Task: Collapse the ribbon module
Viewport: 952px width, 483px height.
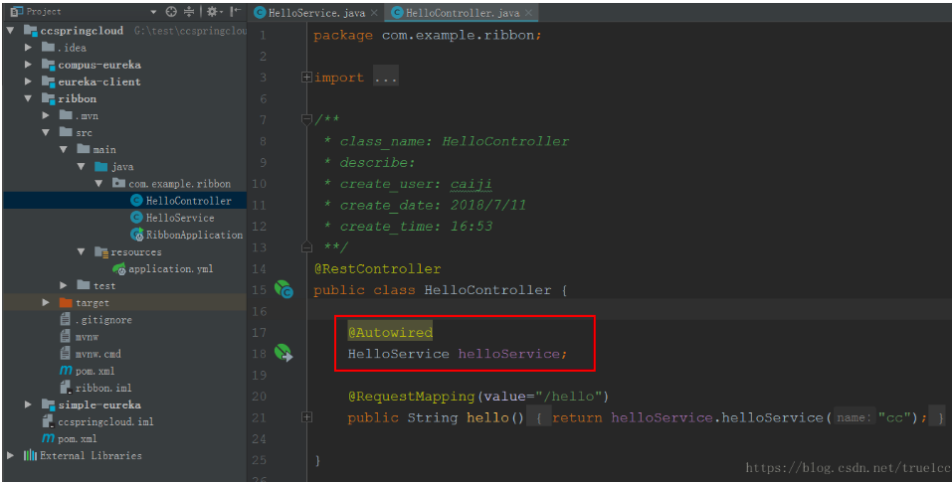Action: [28, 98]
